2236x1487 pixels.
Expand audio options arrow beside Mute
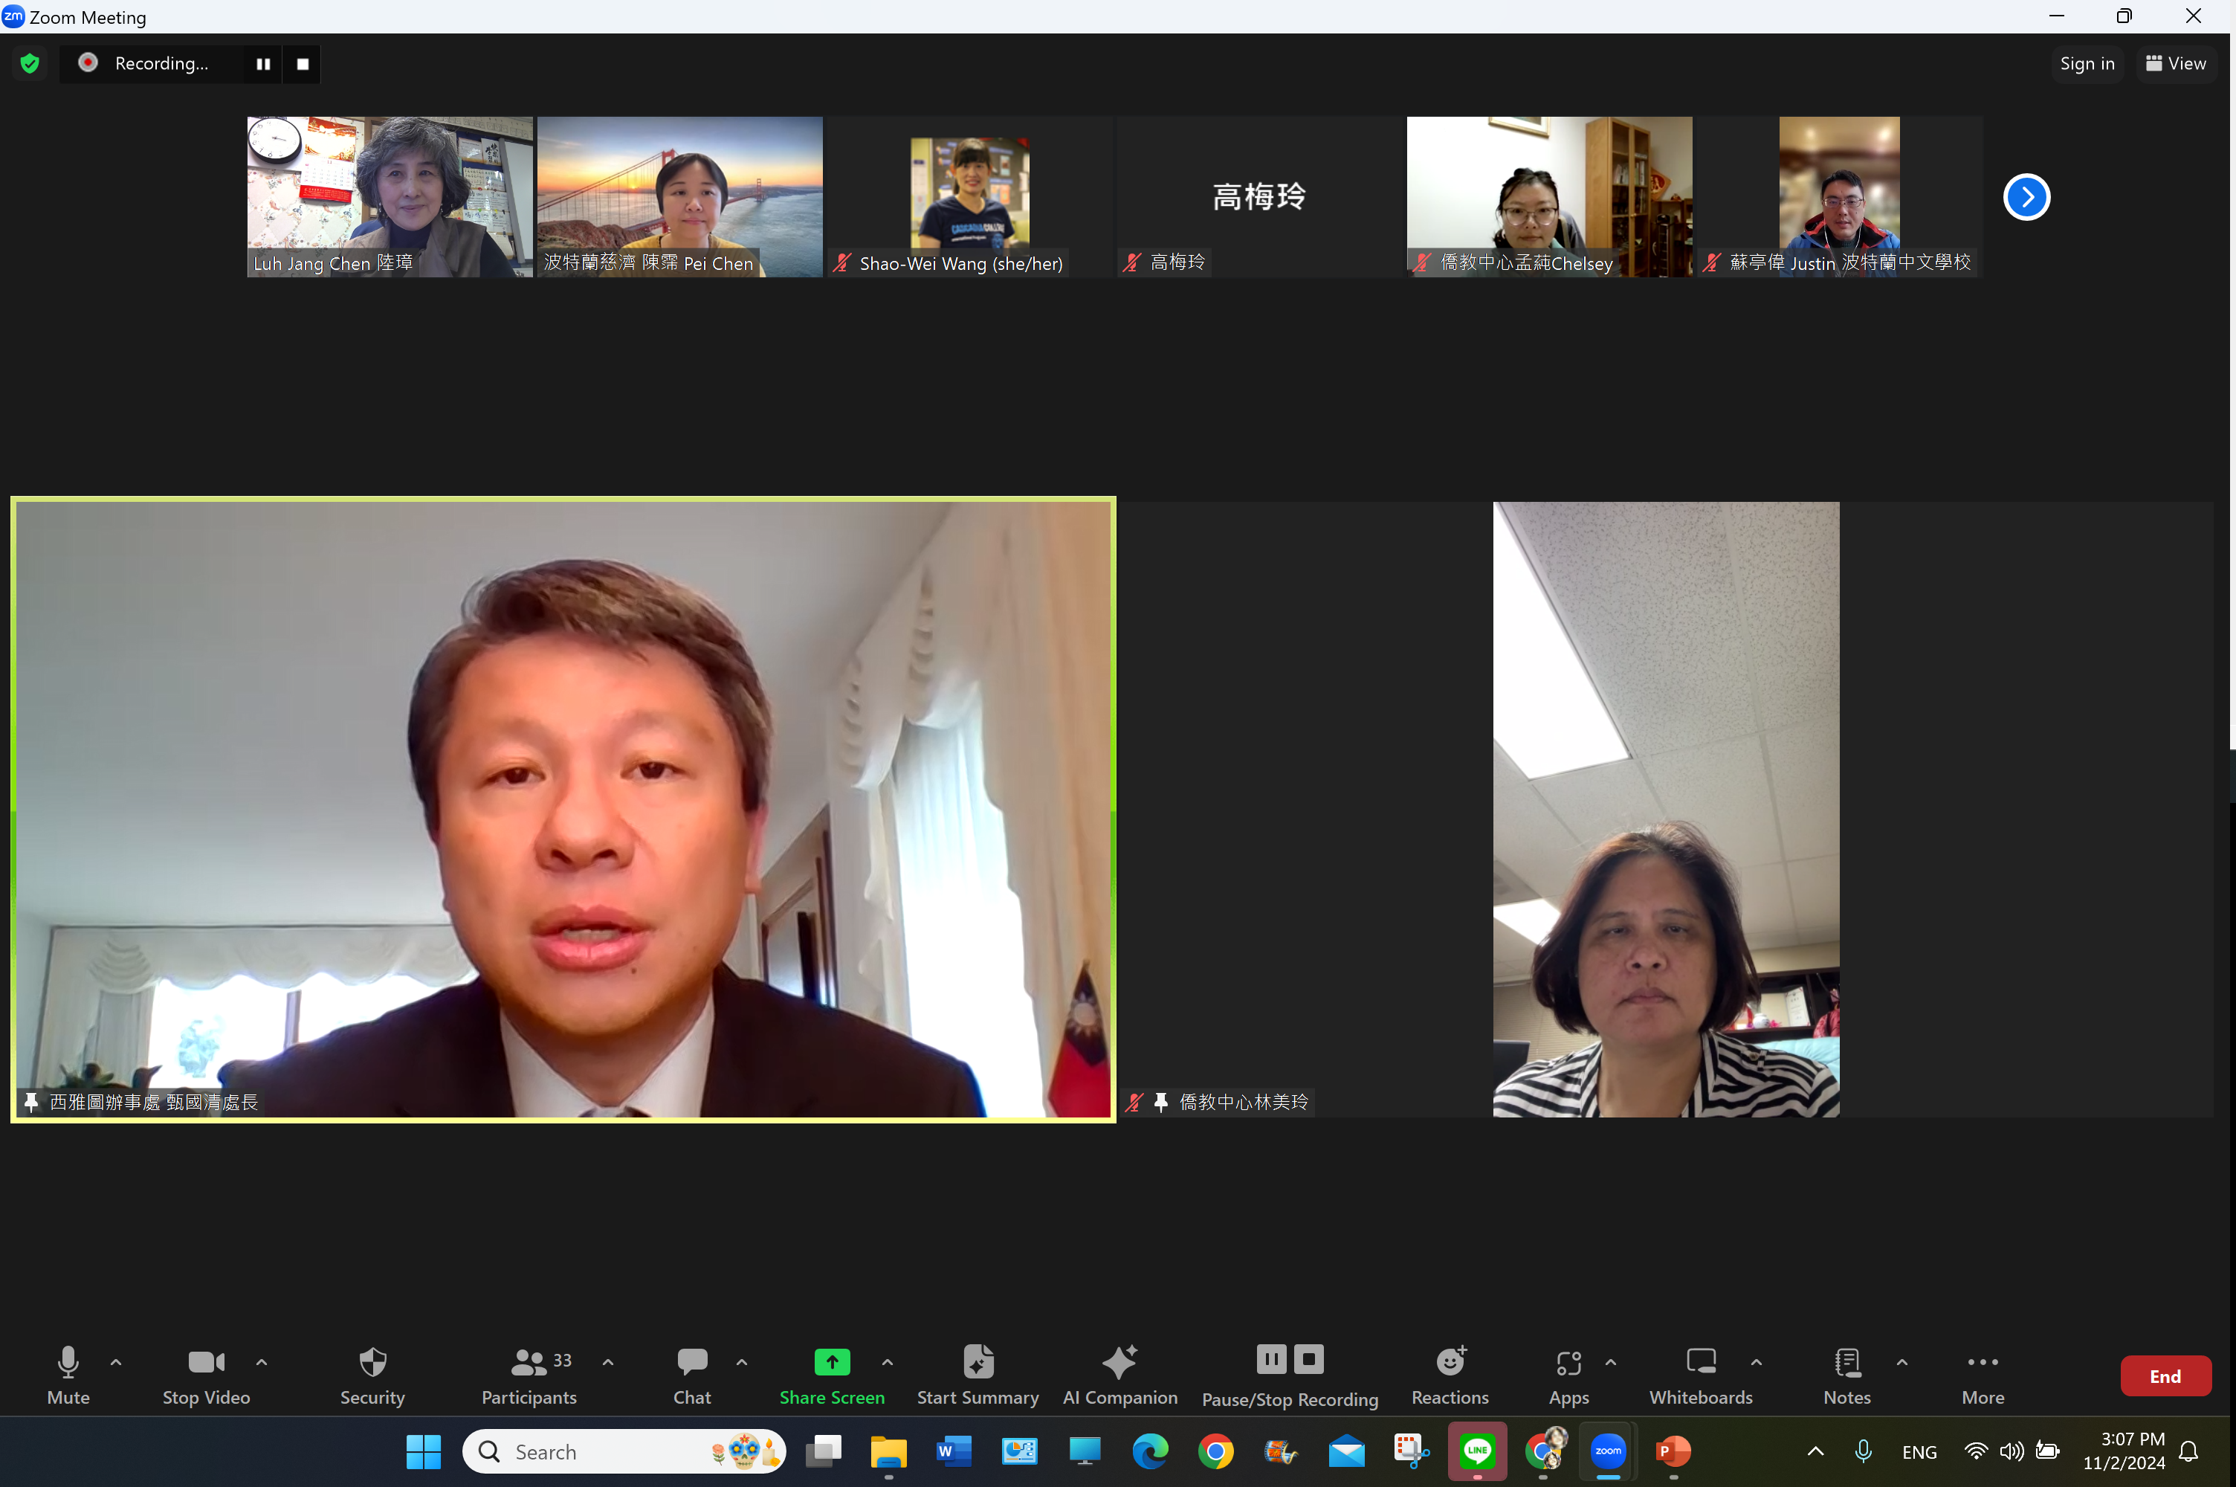[116, 1362]
